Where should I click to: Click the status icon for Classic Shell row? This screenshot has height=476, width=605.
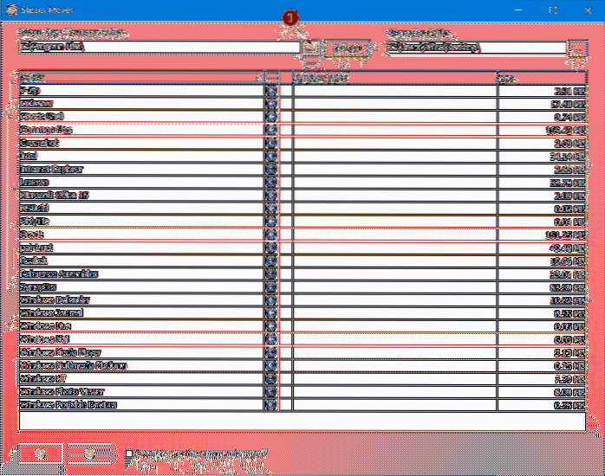pyautogui.click(x=271, y=116)
